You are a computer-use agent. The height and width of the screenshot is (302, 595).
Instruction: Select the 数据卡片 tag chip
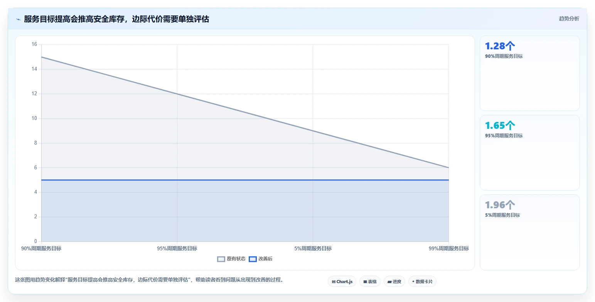click(422, 282)
